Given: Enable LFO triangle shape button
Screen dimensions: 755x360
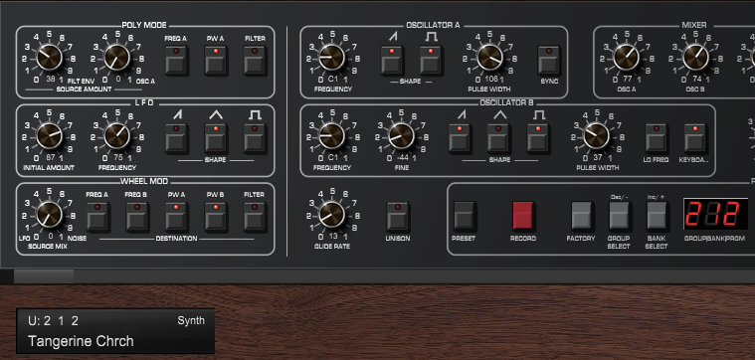Looking at the screenshot, I should point(215,138).
